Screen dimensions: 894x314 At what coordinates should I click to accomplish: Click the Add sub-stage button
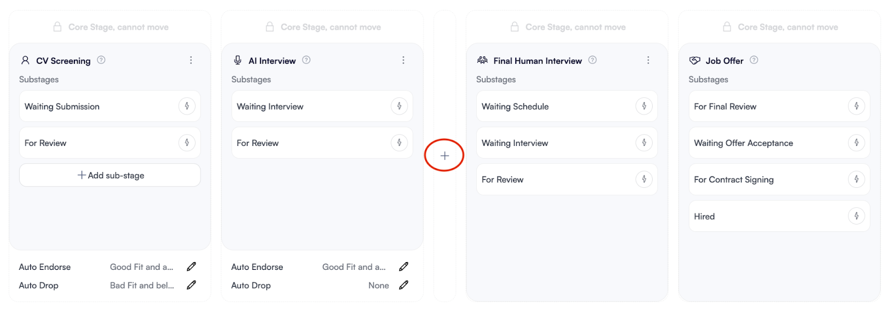110,175
